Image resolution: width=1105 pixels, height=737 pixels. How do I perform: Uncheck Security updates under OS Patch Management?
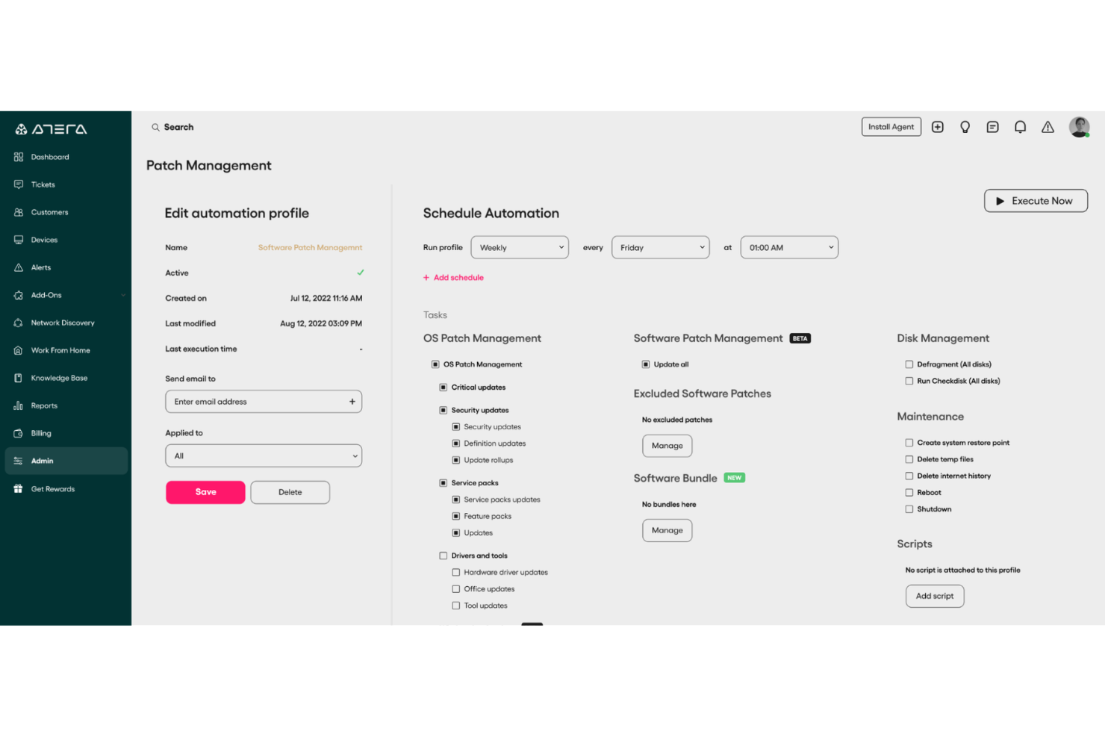pyautogui.click(x=442, y=410)
